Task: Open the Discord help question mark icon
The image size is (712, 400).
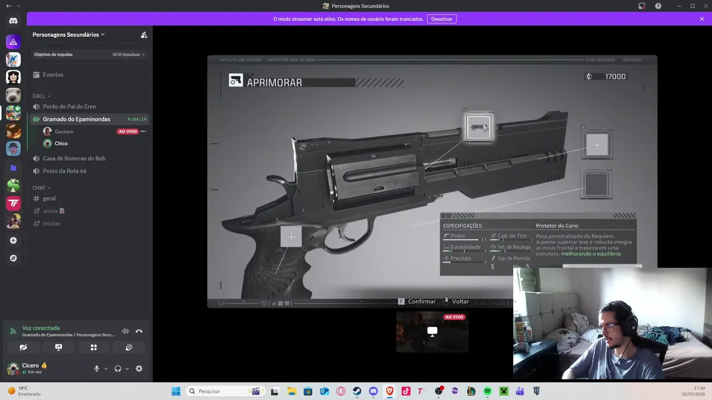Action: point(658,6)
